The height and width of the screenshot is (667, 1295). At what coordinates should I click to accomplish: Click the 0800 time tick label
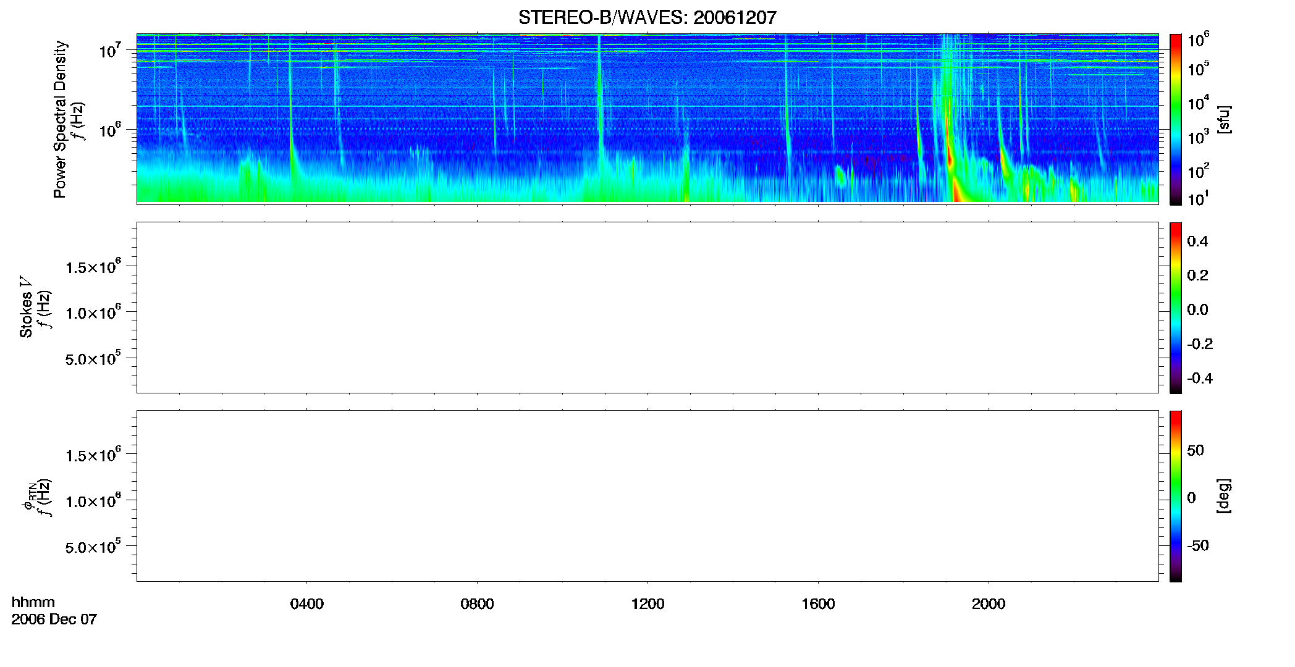pyautogui.click(x=477, y=604)
